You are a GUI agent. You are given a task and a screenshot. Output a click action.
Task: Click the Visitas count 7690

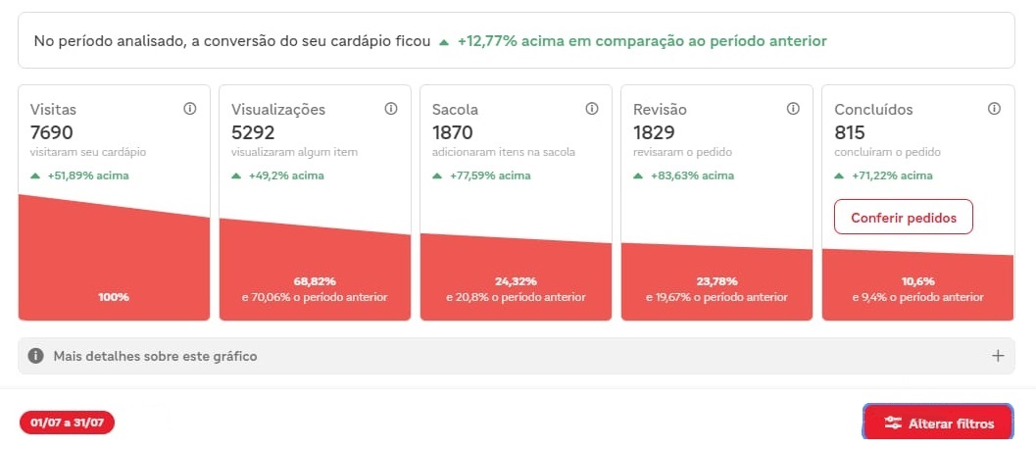point(52,132)
